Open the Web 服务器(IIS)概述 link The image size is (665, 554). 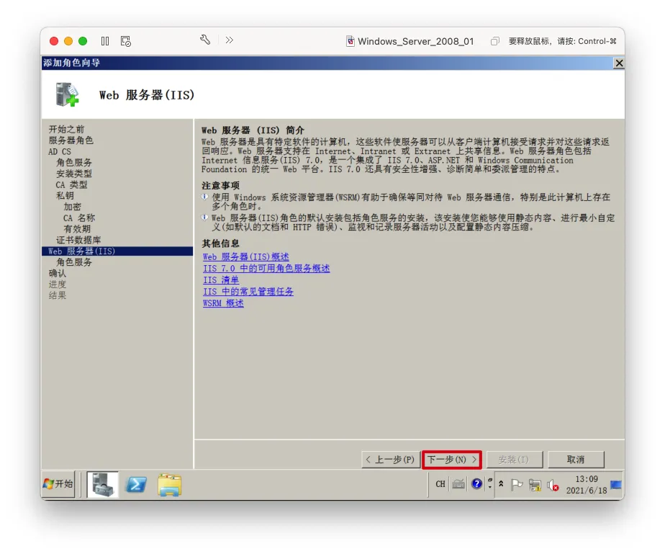click(x=246, y=257)
